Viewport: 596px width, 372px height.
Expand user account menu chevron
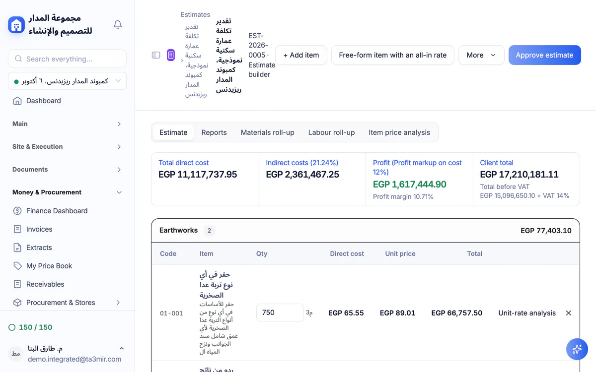[x=122, y=349]
